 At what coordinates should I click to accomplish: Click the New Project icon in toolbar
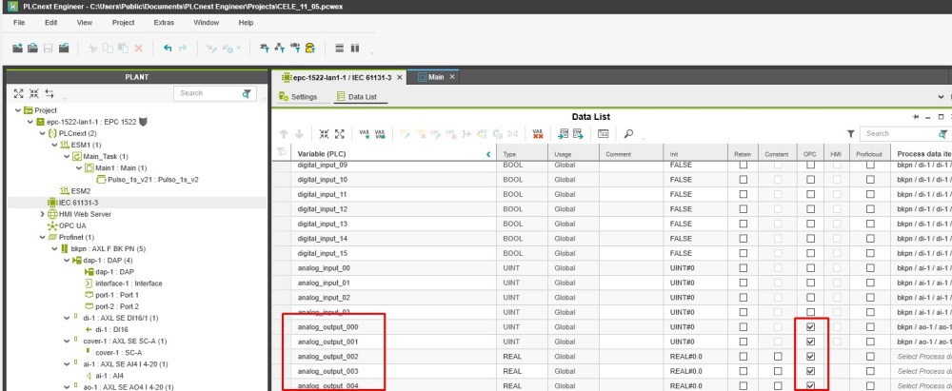[x=17, y=48]
